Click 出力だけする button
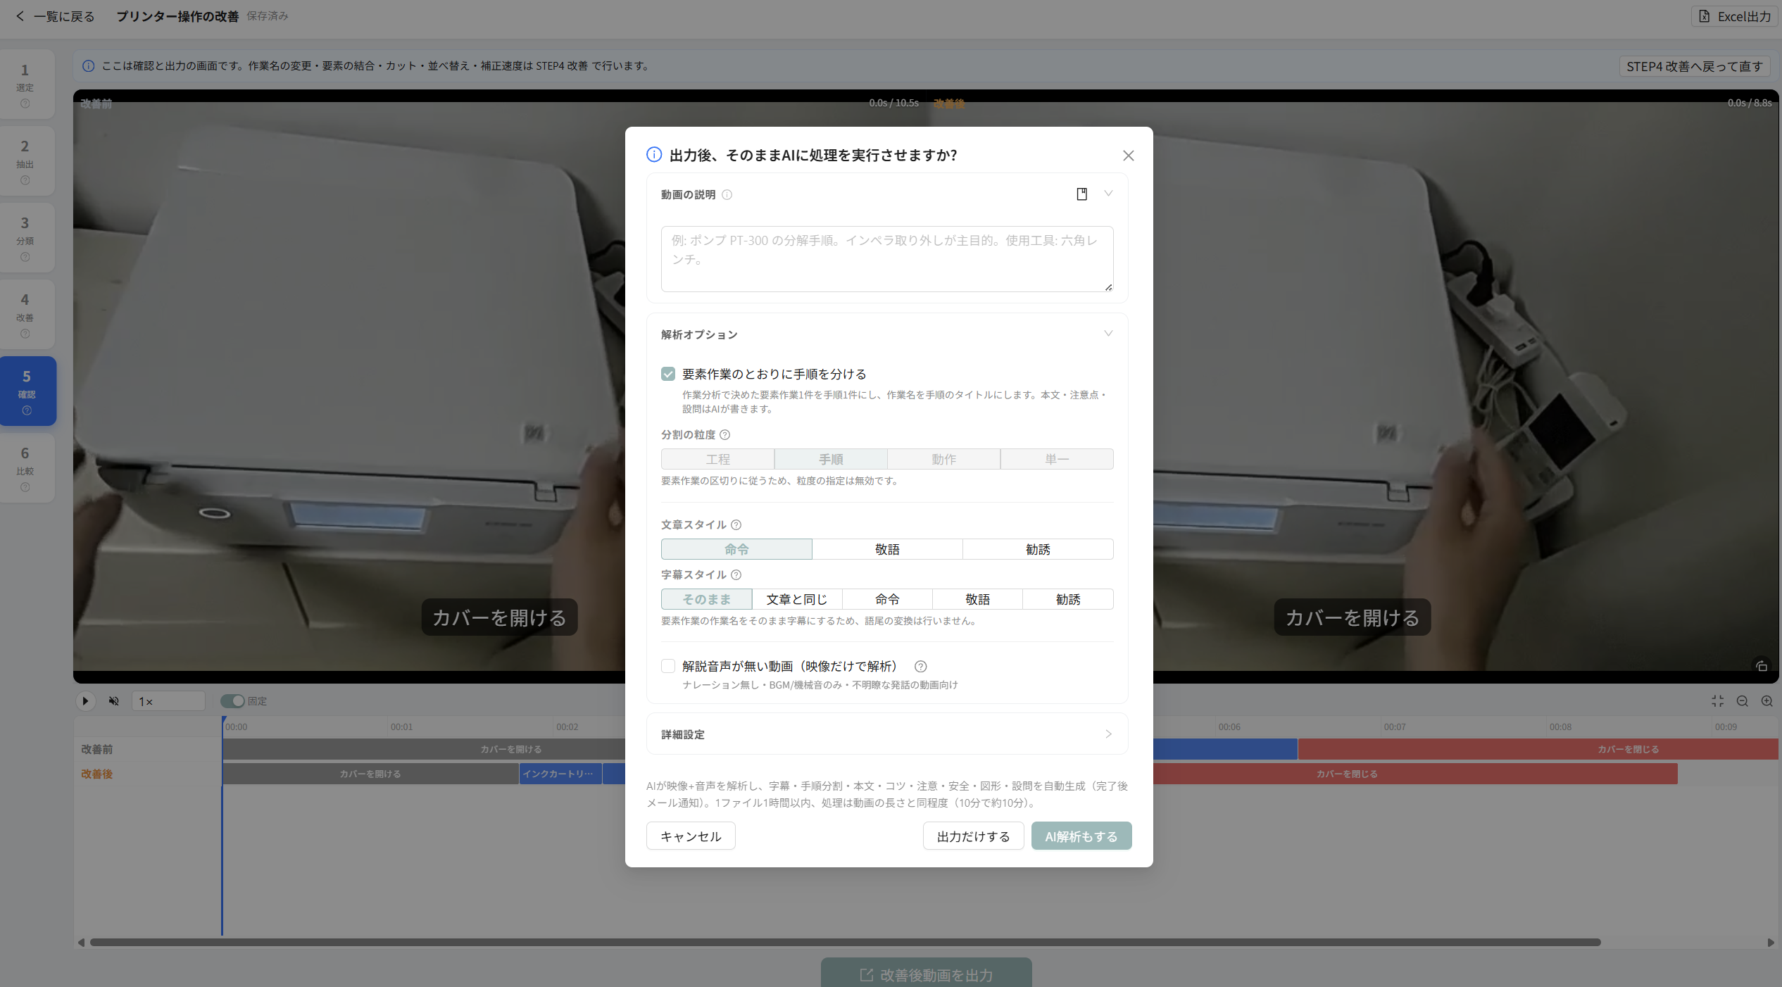 [x=973, y=836]
